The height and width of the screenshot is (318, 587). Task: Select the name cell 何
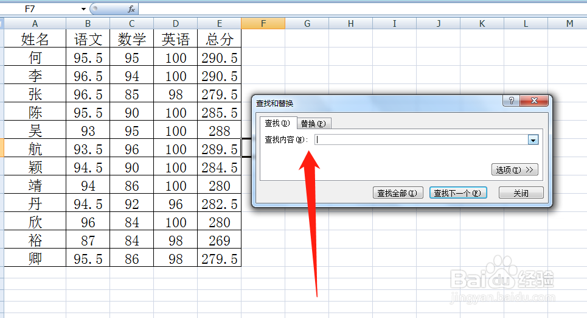click(x=35, y=57)
